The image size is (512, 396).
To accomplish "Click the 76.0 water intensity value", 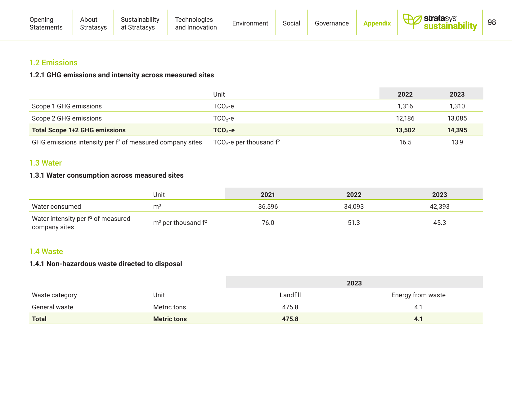I will 268,223.
